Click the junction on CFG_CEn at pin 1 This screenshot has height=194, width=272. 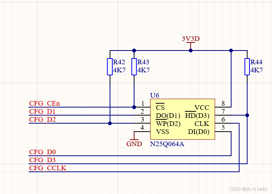[134, 107]
